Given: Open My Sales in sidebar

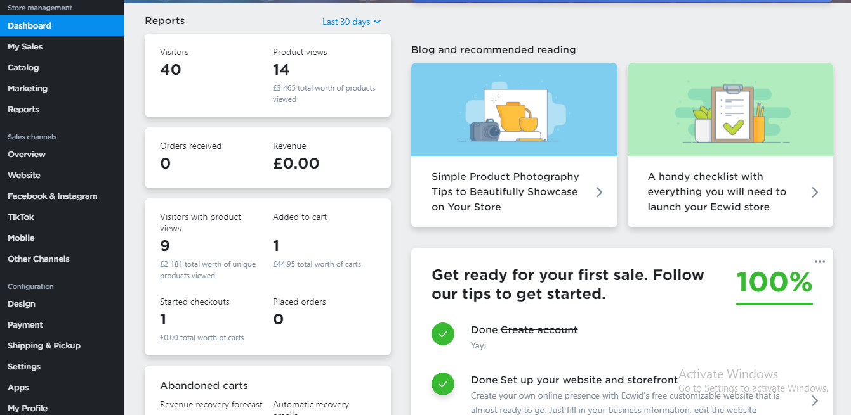Looking at the screenshot, I should pyautogui.click(x=25, y=46).
